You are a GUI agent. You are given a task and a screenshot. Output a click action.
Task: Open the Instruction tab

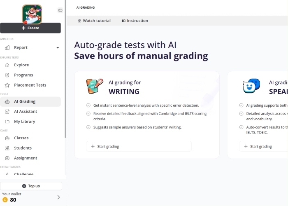coord(135,21)
